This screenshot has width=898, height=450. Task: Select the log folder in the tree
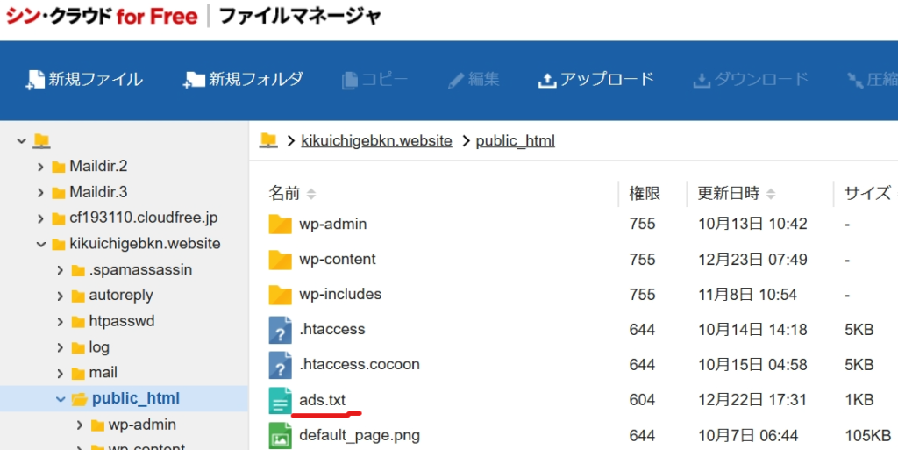pyautogui.click(x=99, y=347)
